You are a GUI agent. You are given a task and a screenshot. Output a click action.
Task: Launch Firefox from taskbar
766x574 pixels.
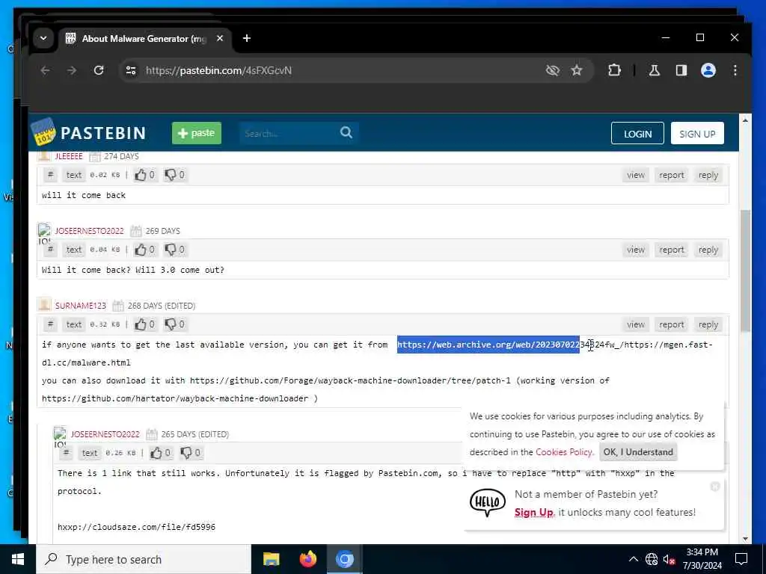(307, 559)
